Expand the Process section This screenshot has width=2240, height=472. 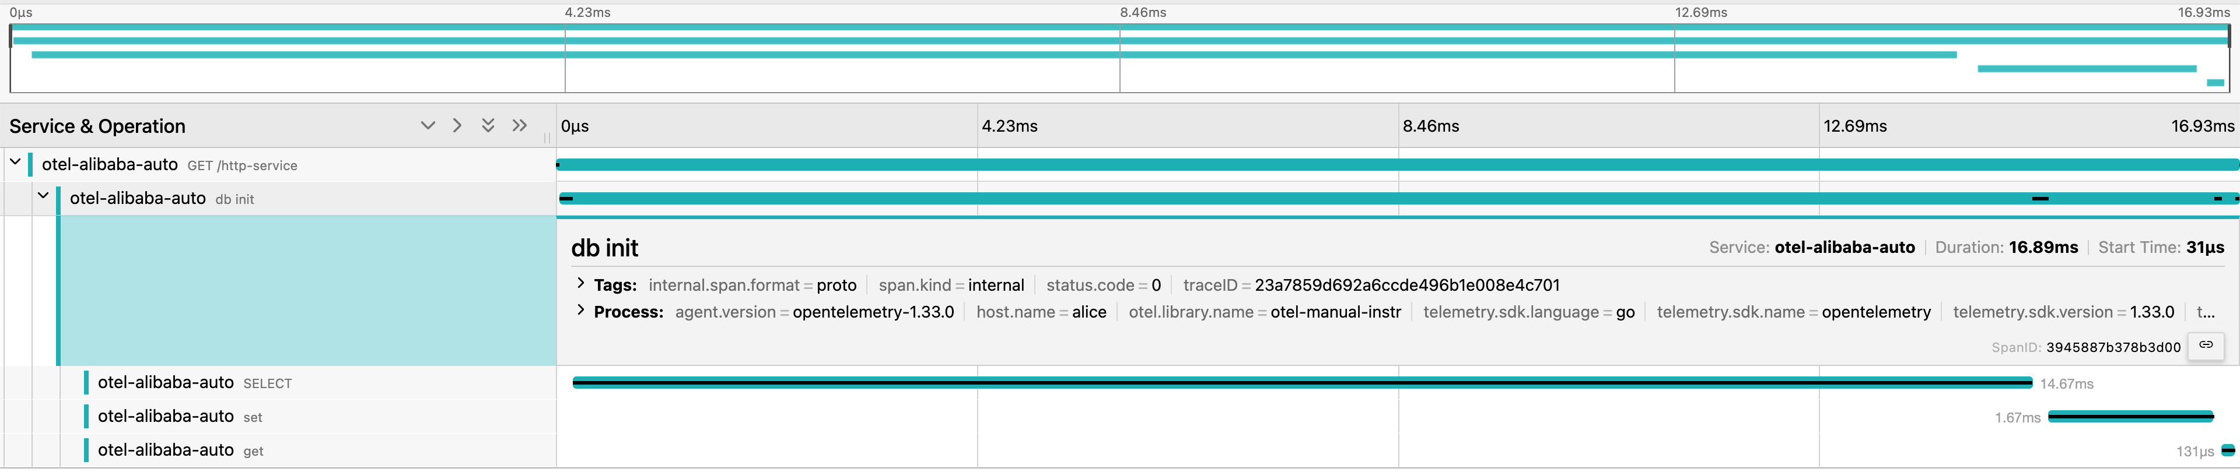581,311
